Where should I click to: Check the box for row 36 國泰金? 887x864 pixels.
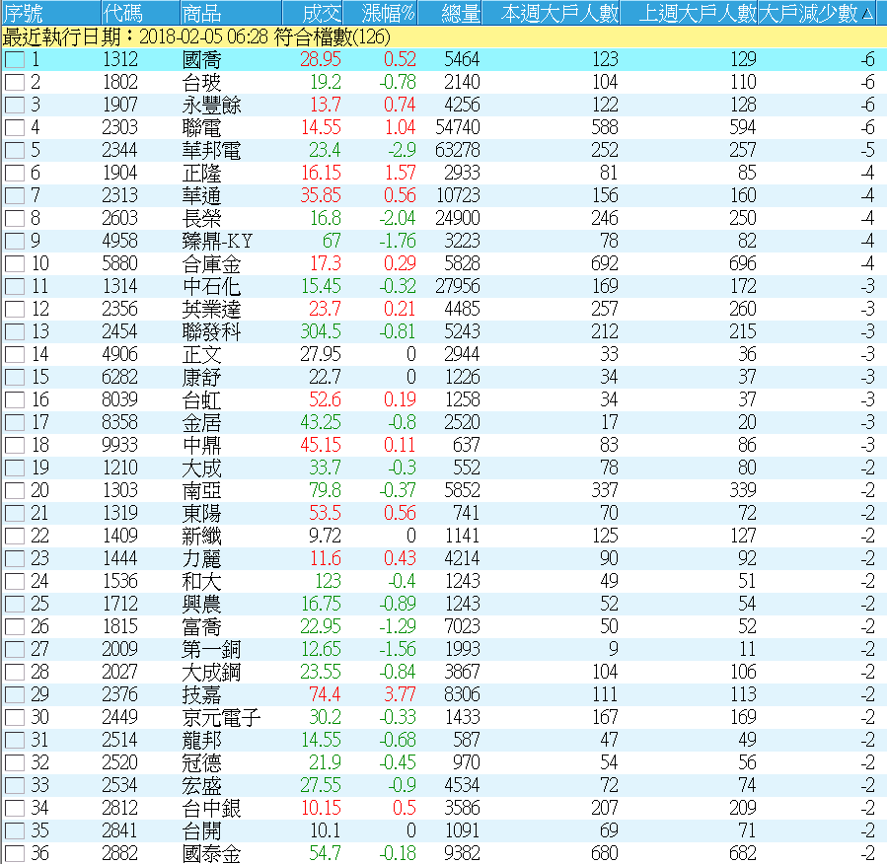(15, 853)
